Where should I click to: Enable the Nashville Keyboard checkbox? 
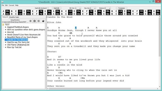click(x=48, y=8)
